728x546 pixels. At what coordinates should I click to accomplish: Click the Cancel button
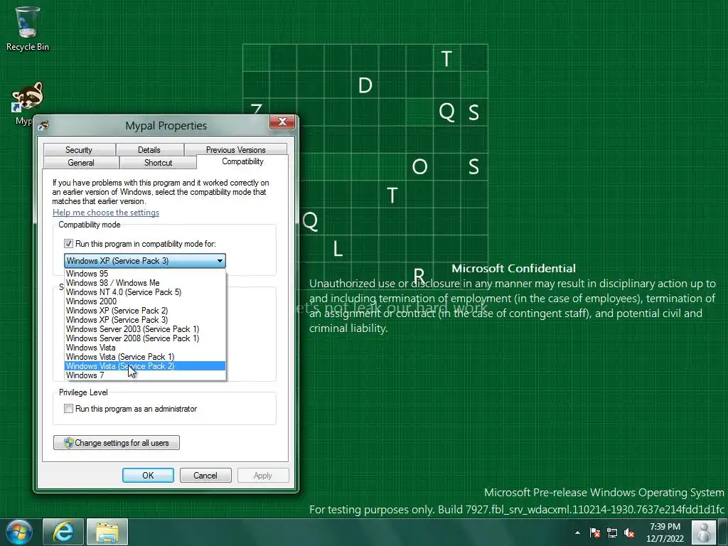point(205,476)
